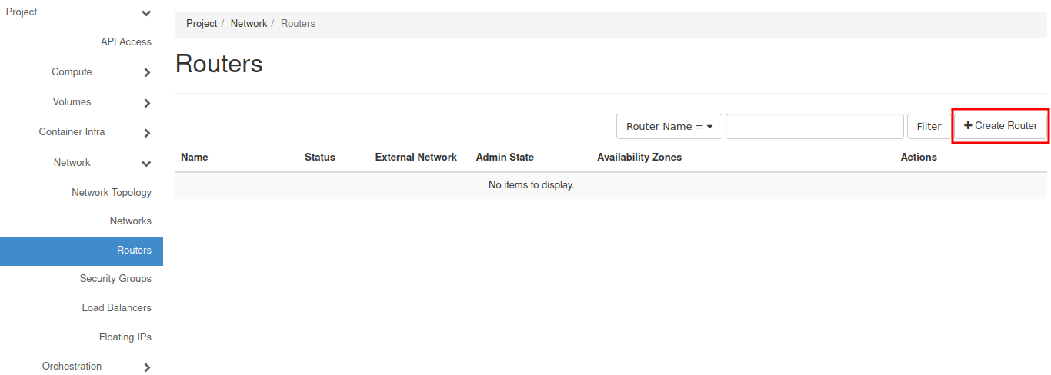The width and height of the screenshot is (1051, 375).
Task: Click the Filter button
Action: 929,127
